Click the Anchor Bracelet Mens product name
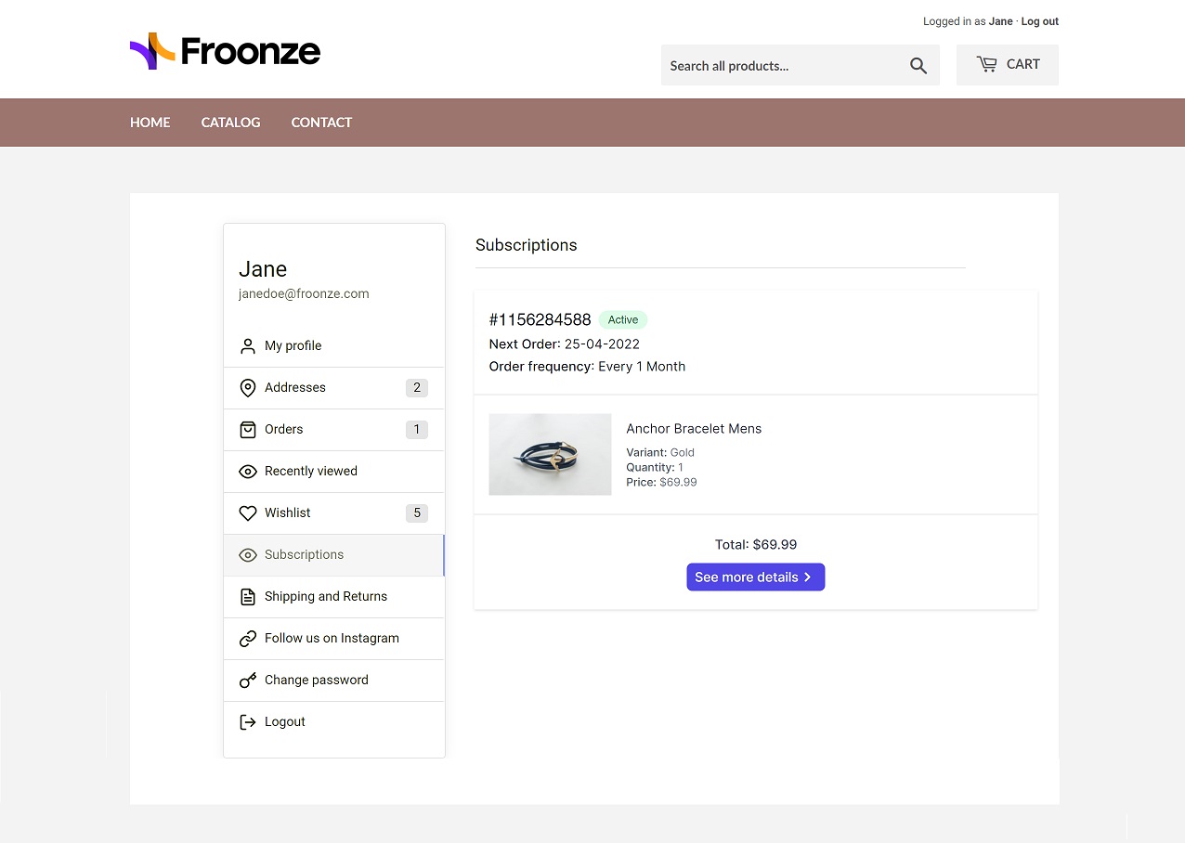 [694, 429]
